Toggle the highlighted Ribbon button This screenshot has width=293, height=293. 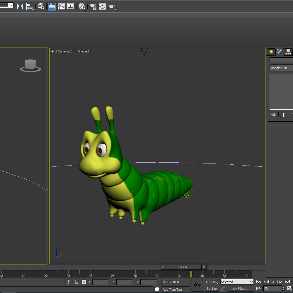point(52,6)
